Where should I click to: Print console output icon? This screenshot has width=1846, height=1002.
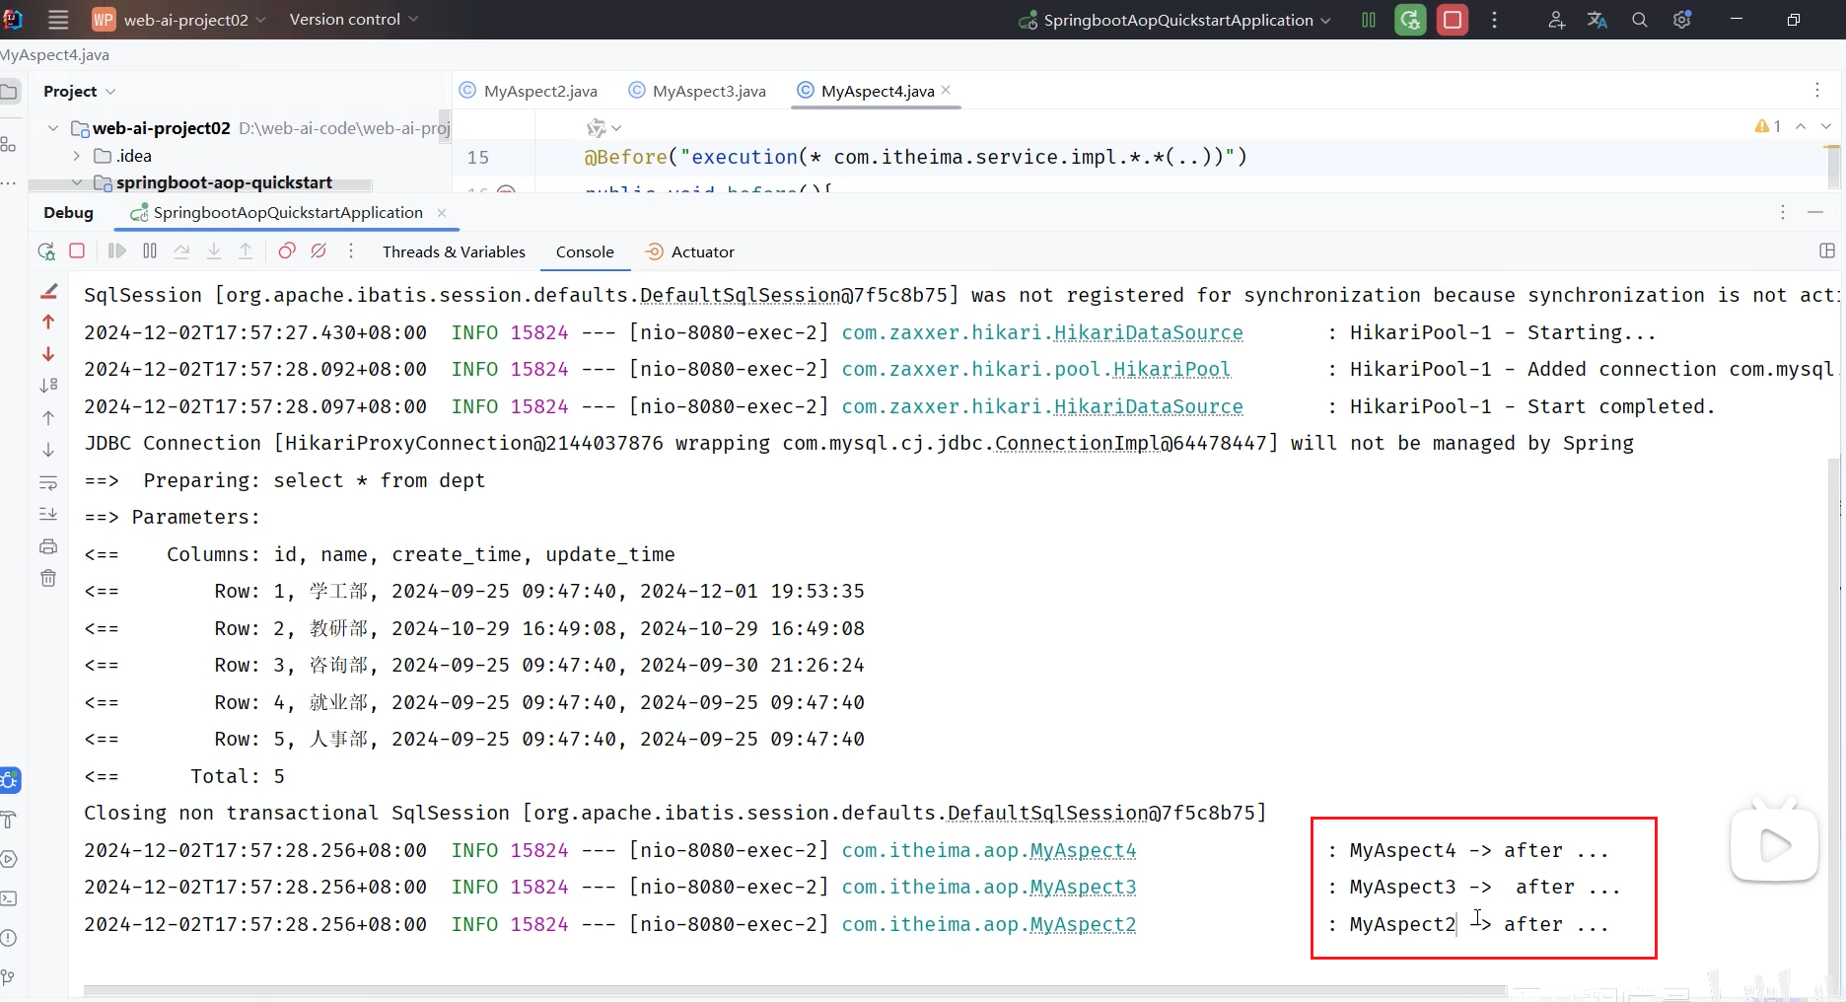click(x=48, y=546)
